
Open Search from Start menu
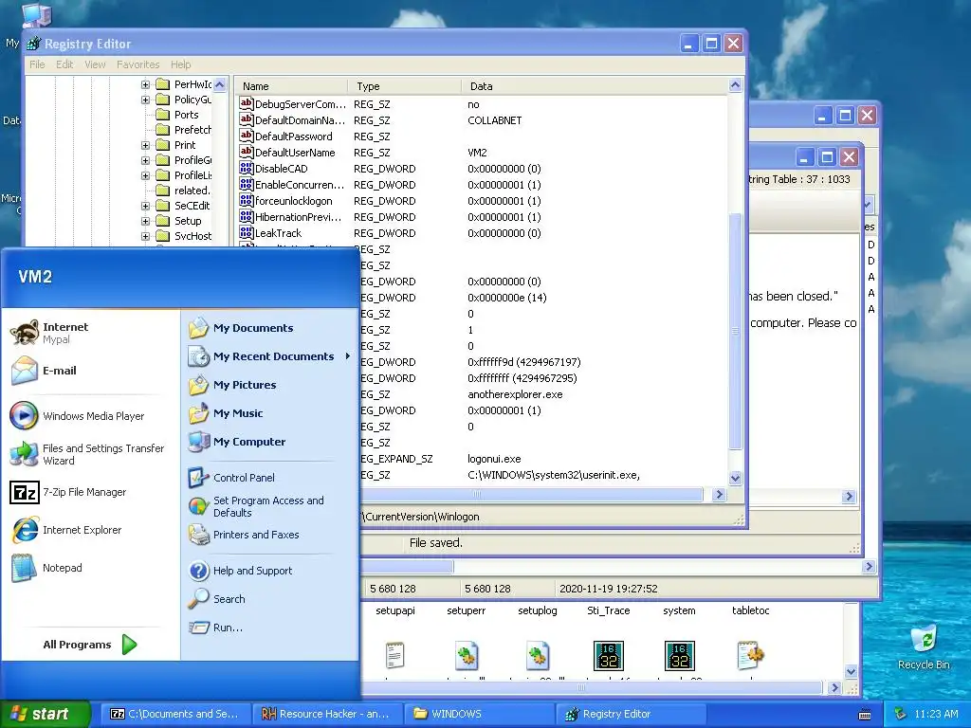pos(199,599)
